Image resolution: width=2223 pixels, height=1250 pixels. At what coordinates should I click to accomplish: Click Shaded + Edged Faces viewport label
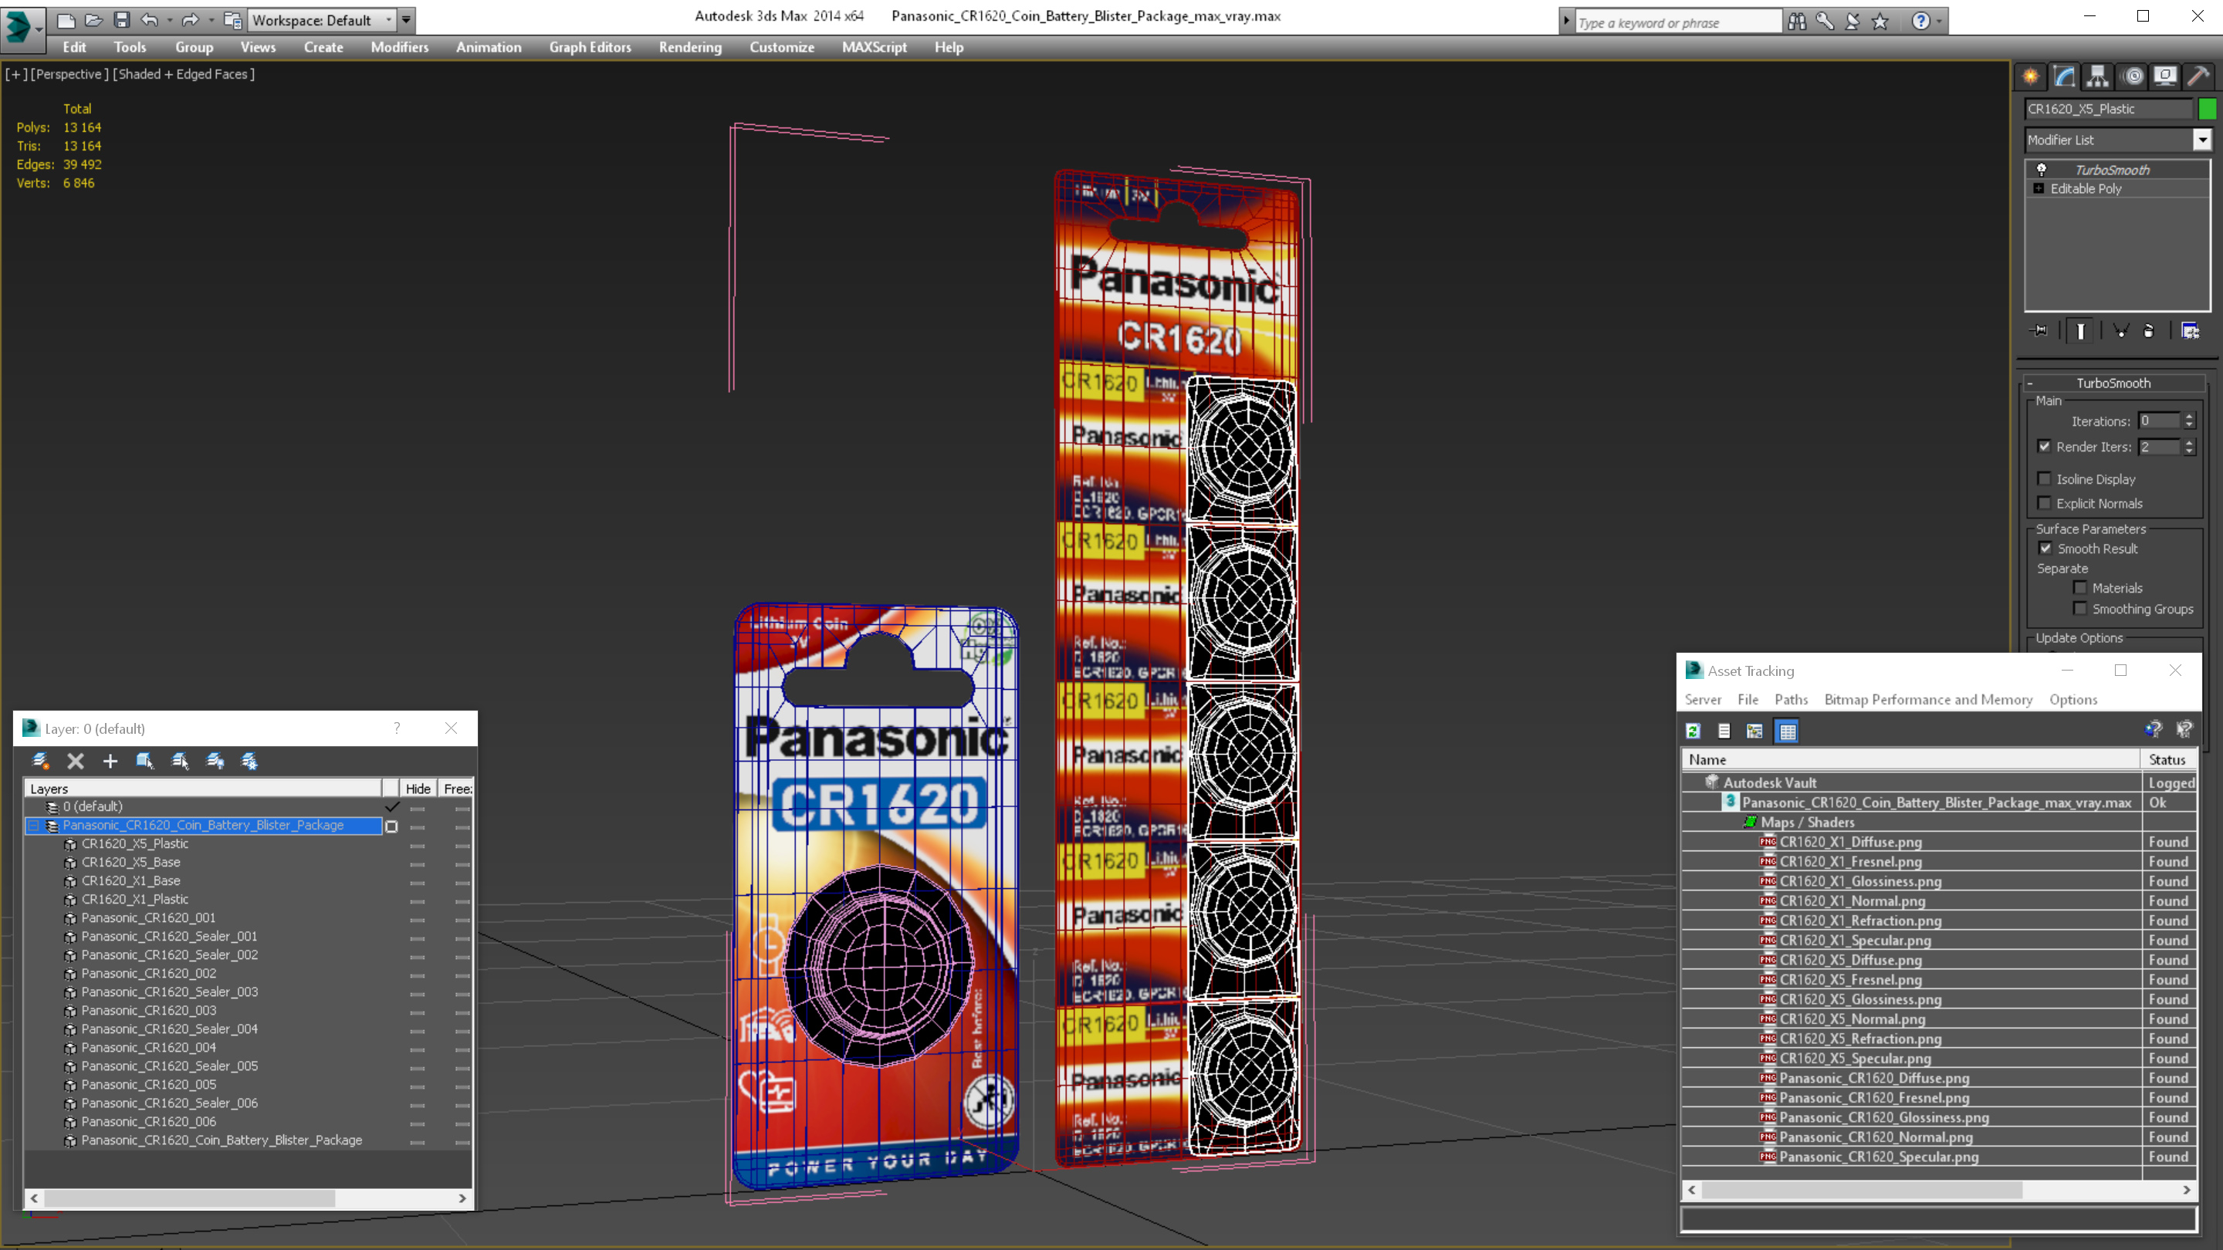[x=183, y=74]
